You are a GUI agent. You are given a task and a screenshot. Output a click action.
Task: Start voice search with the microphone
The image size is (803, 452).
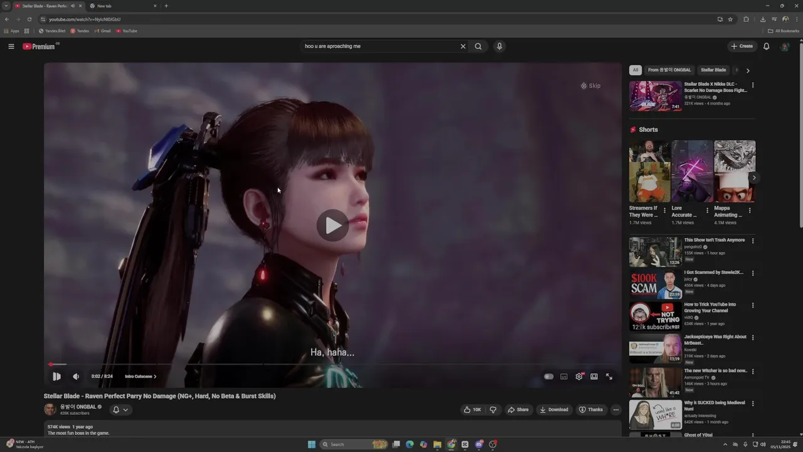point(499,46)
